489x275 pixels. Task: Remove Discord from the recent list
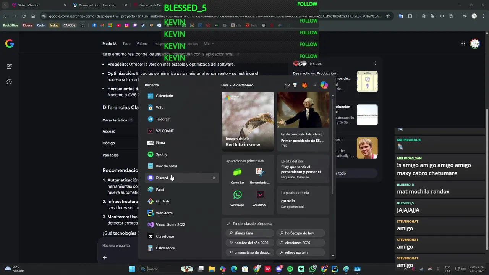pos(214,178)
